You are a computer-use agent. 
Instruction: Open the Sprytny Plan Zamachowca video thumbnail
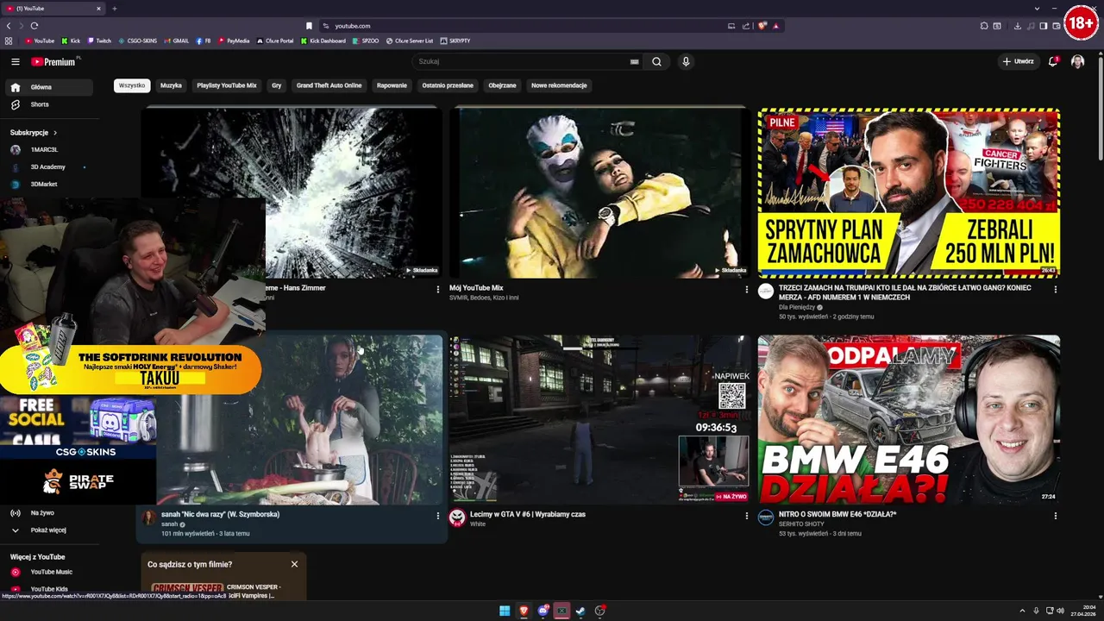point(909,192)
